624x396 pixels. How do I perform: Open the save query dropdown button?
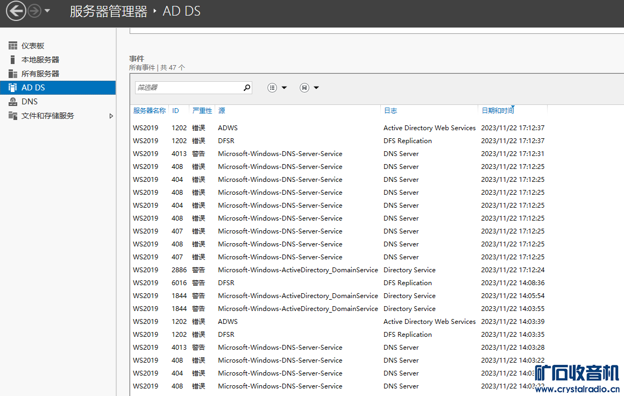[309, 88]
